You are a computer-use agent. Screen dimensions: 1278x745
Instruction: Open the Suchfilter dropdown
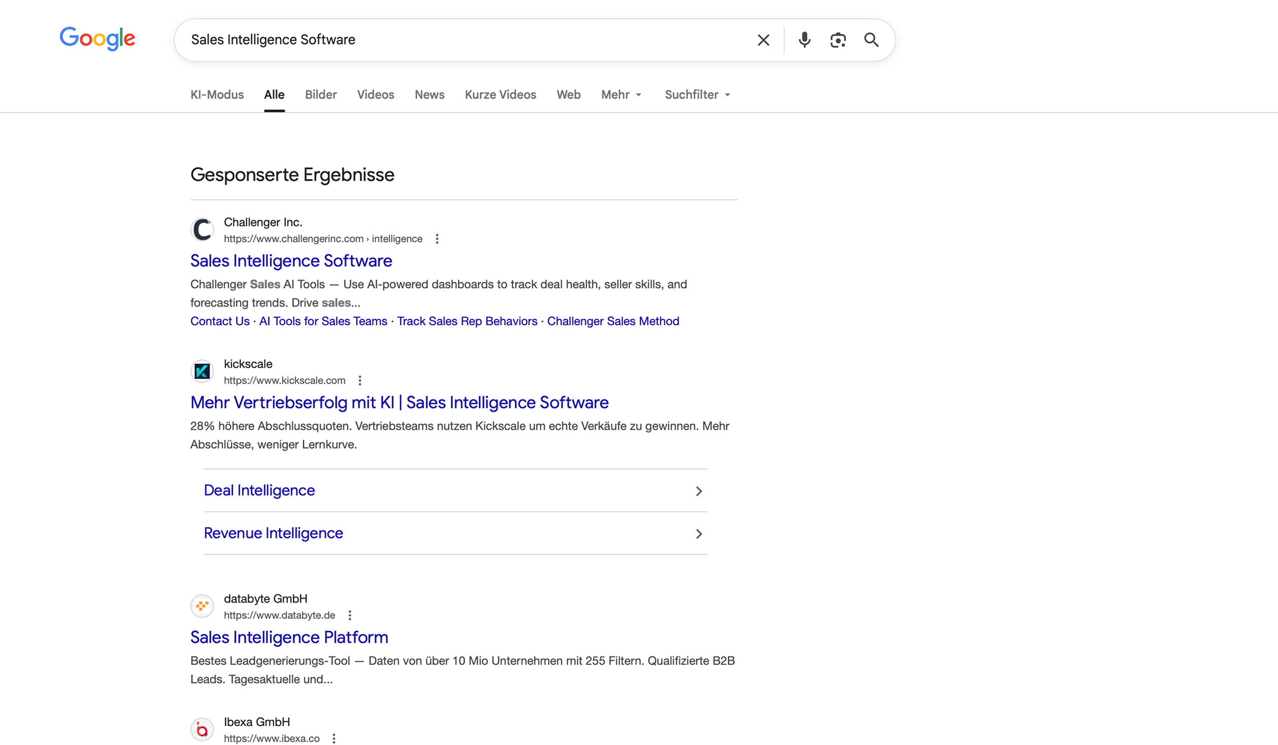point(698,95)
